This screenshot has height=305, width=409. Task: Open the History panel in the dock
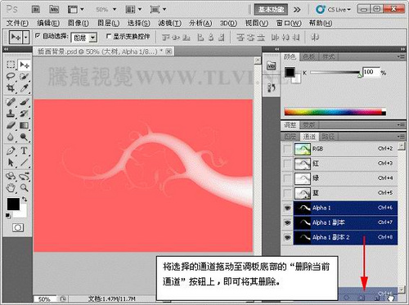[x=271, y=87]
